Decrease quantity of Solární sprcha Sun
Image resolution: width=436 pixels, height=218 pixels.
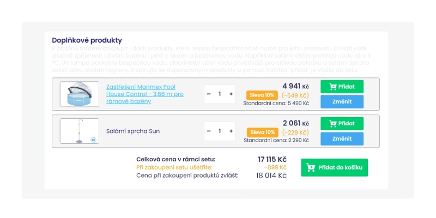point(209,131)
